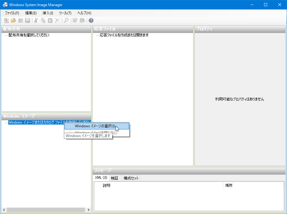
Task: Switch to the 構成セット tab
Action: (131, 178)
